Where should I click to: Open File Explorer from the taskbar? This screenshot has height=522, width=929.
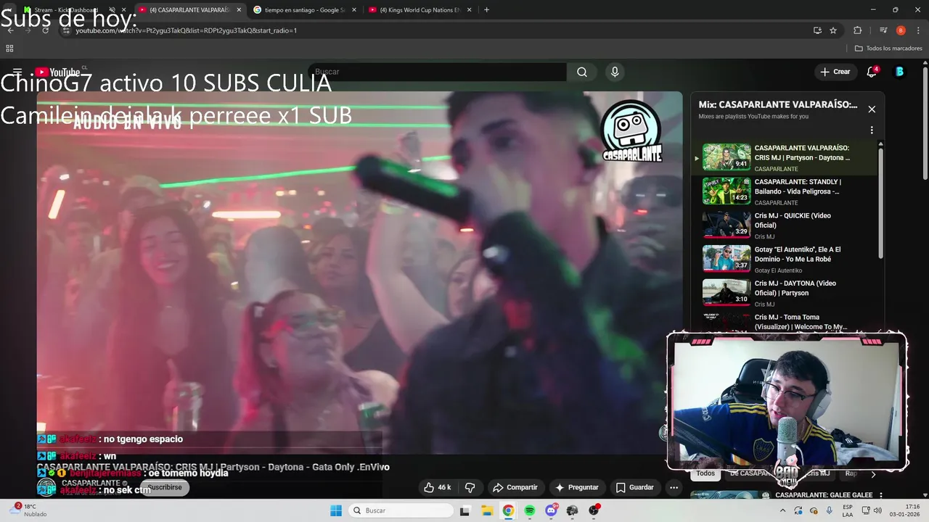(x=486, y=510)
